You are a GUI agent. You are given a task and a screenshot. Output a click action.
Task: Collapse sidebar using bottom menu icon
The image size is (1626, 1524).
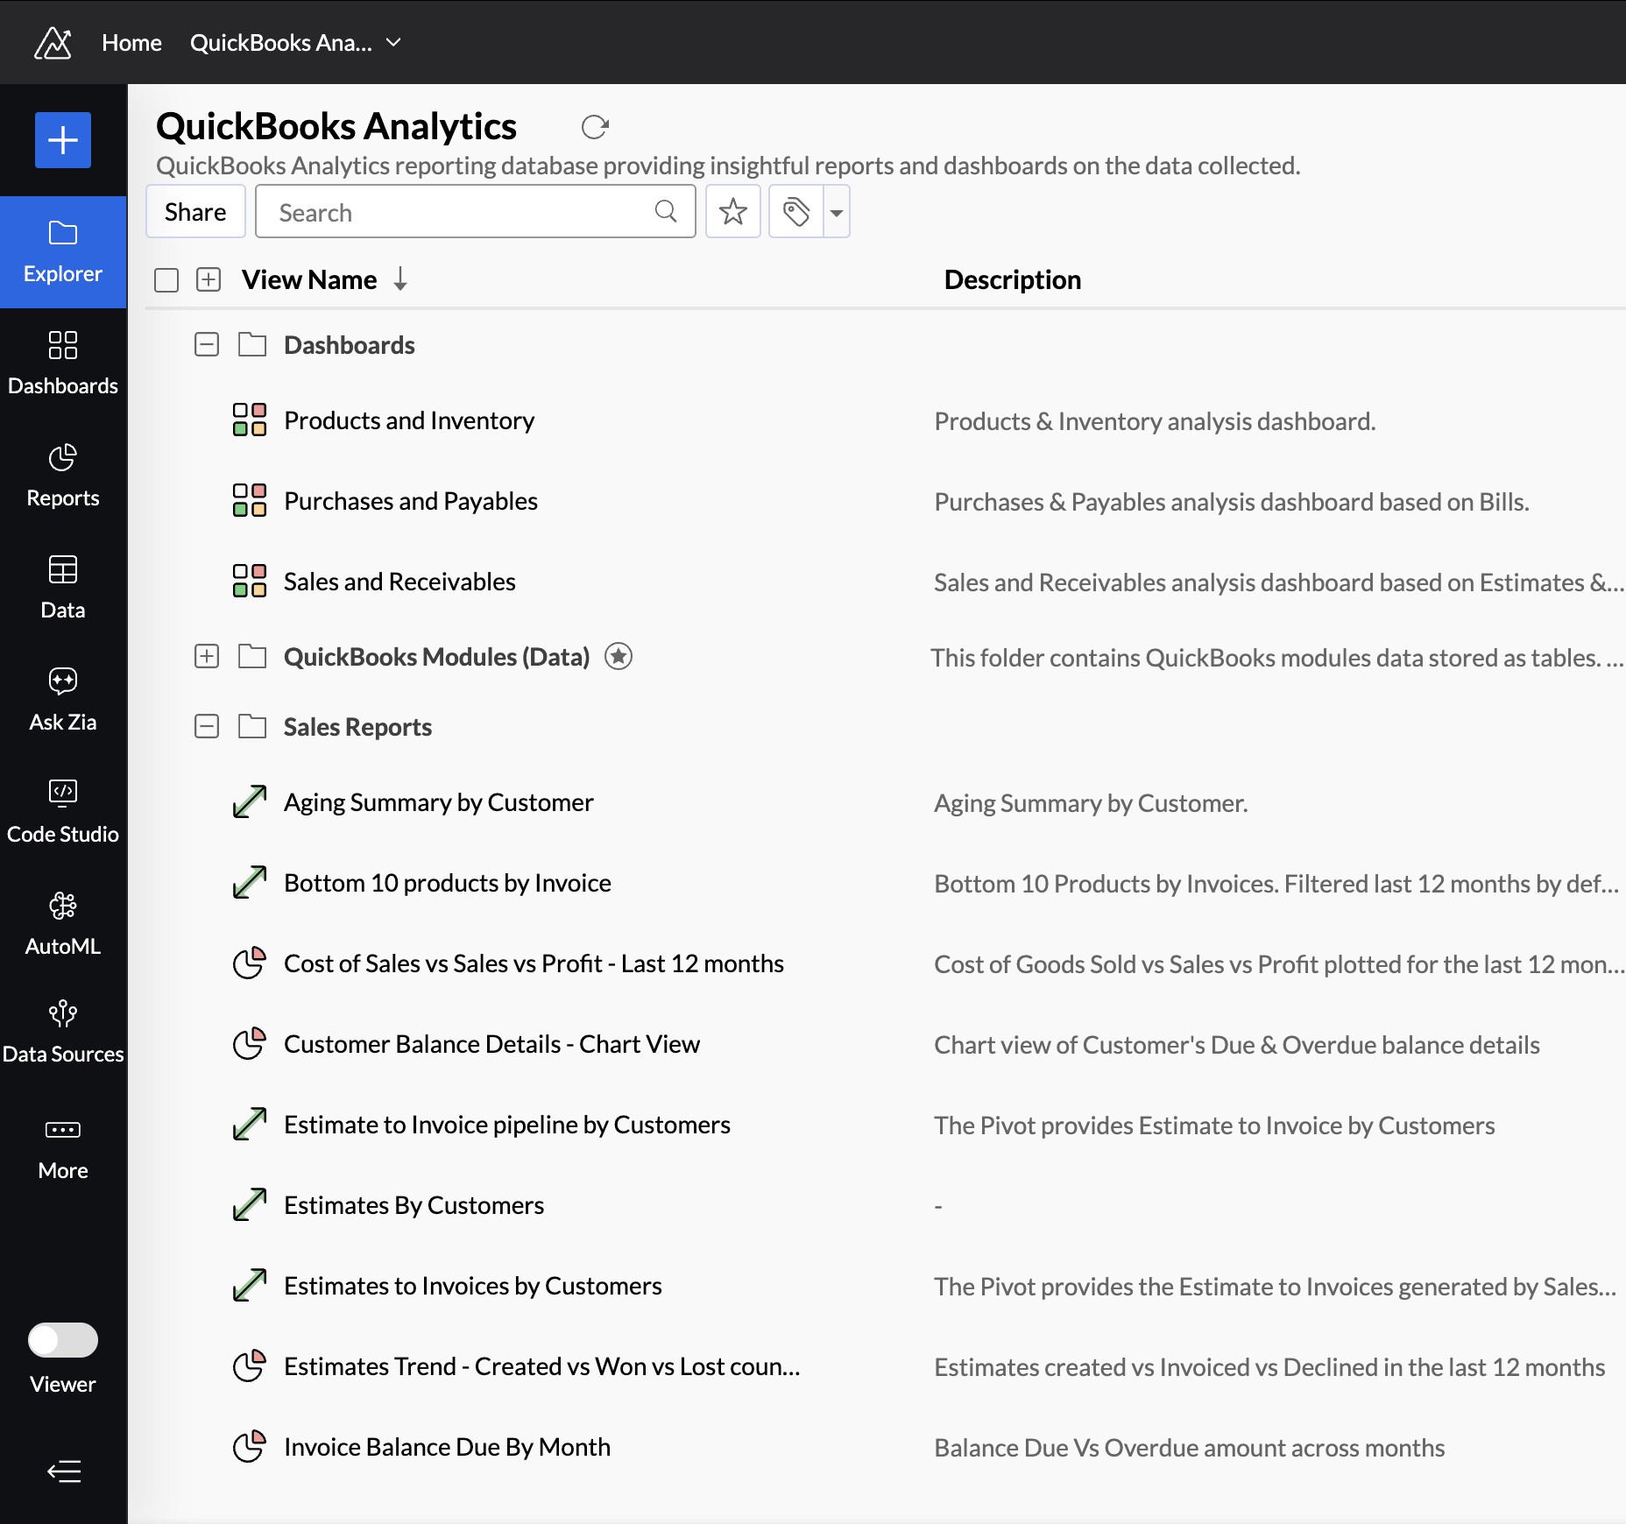click(x=63, y=1471)
